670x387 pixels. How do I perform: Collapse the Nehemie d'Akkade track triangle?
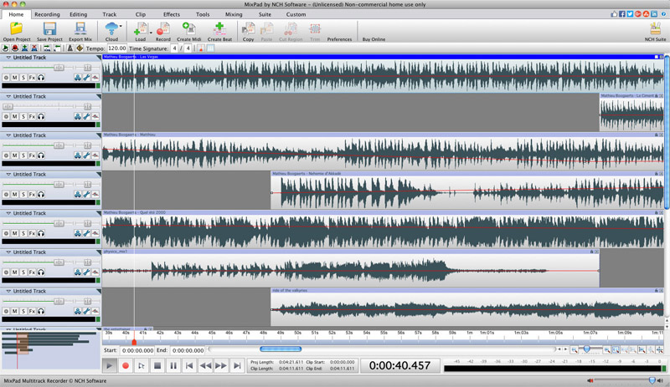coord(8,174)
